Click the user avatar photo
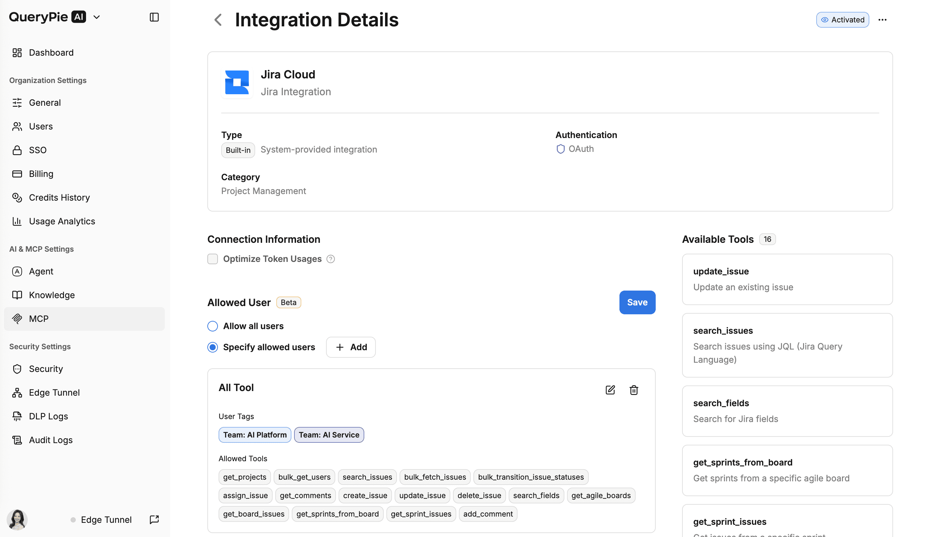 (17, 520)
